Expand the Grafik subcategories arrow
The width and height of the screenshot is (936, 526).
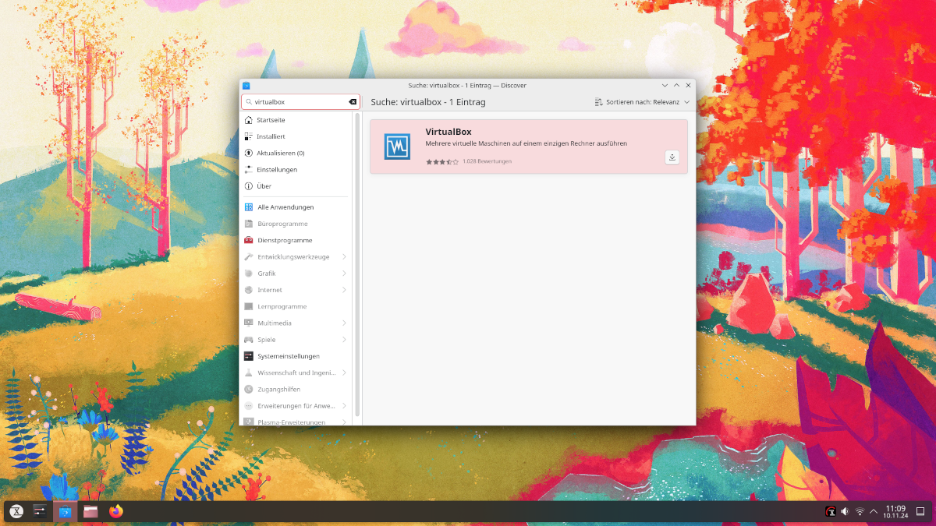tap(344, 274)
